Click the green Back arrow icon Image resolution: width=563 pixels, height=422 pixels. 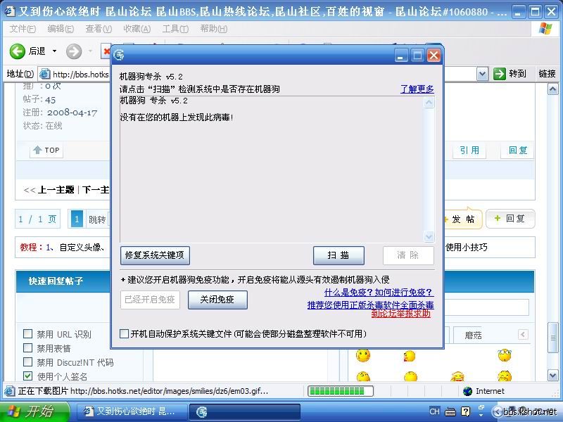point(18,51)
